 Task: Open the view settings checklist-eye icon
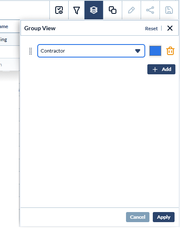click(x=59, y=10)
